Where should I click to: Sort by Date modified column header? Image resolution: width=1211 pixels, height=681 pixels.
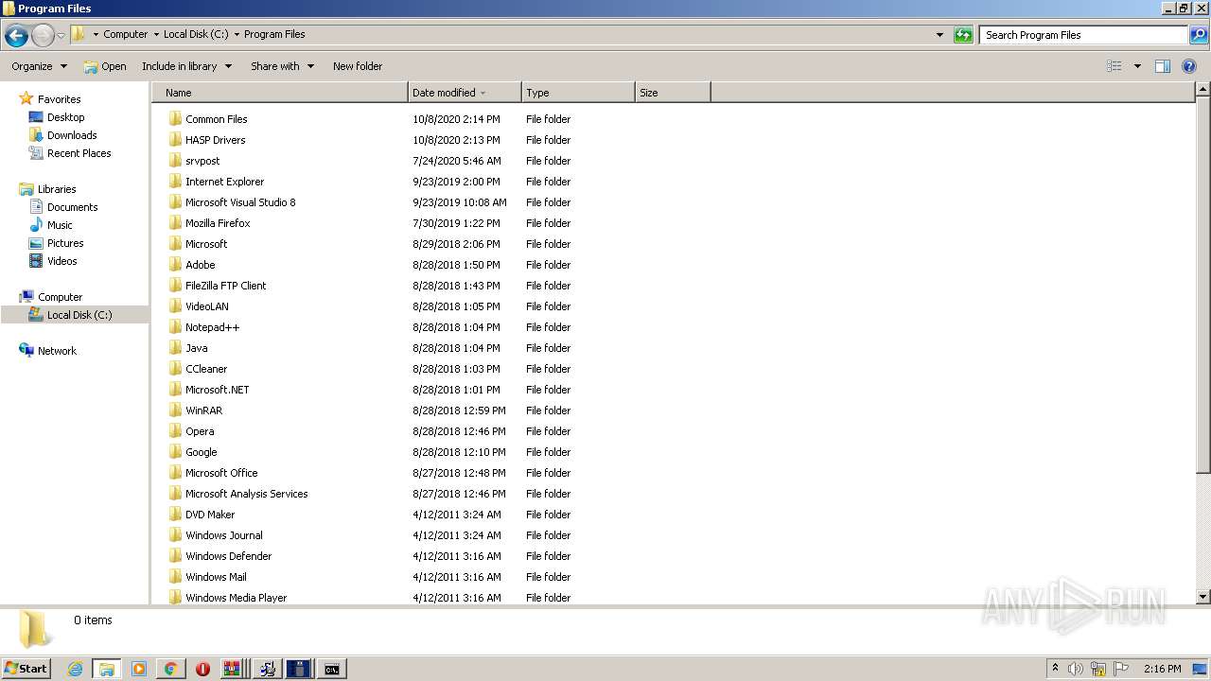pyautogui.click(x=465, y=93)
